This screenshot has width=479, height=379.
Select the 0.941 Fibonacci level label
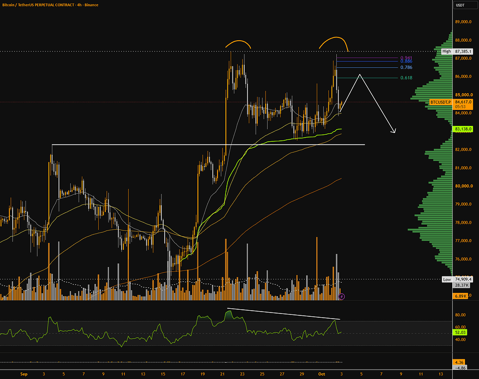click(x=406, y=58)
